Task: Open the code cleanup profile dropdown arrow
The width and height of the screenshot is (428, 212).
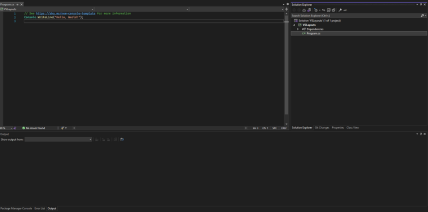Action: click(x=66, y=128)
